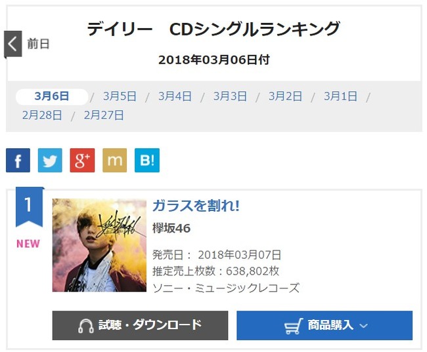Share the ranking on Twitter
The image size is (427, 352).
click(x=50, y=161)
